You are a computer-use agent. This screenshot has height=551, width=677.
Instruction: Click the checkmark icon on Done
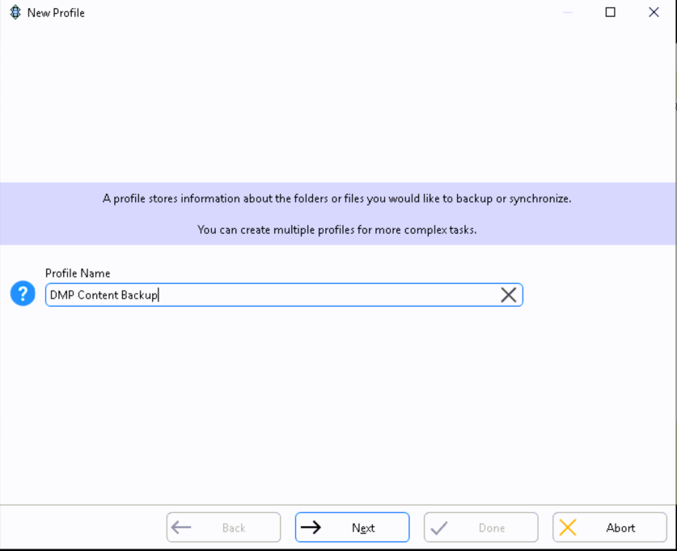tap(439, 528)
